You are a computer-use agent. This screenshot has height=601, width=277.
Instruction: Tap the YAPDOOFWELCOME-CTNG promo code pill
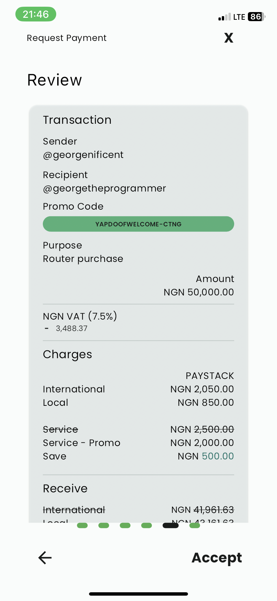click(138, 224)
